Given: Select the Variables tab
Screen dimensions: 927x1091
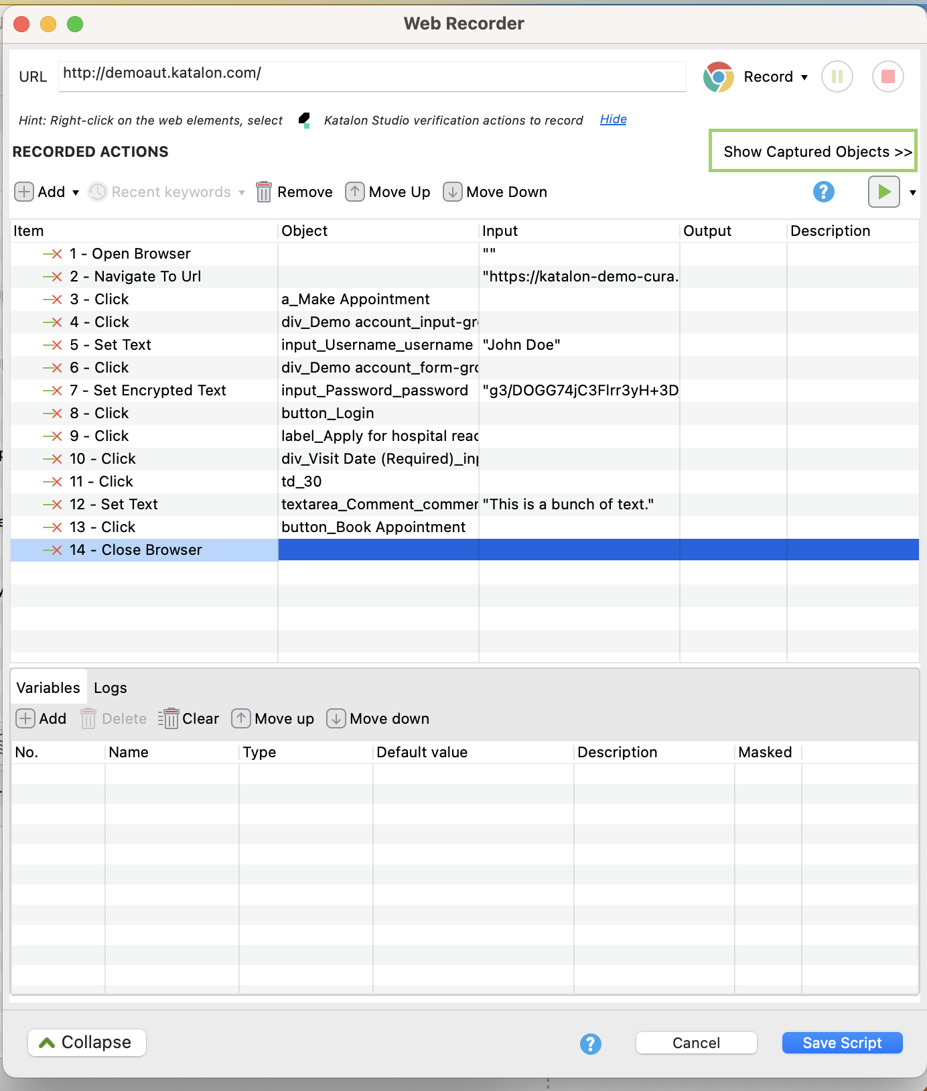Looking at the screenshot, I should (48, 688).
